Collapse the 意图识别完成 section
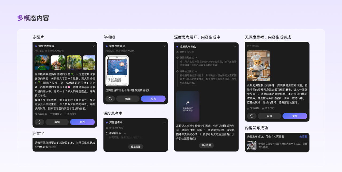 (196, 58)
